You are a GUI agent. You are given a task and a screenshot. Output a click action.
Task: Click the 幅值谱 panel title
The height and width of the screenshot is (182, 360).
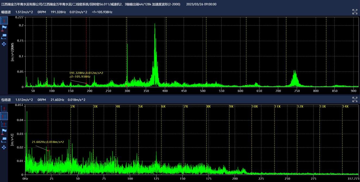point(6,12)
